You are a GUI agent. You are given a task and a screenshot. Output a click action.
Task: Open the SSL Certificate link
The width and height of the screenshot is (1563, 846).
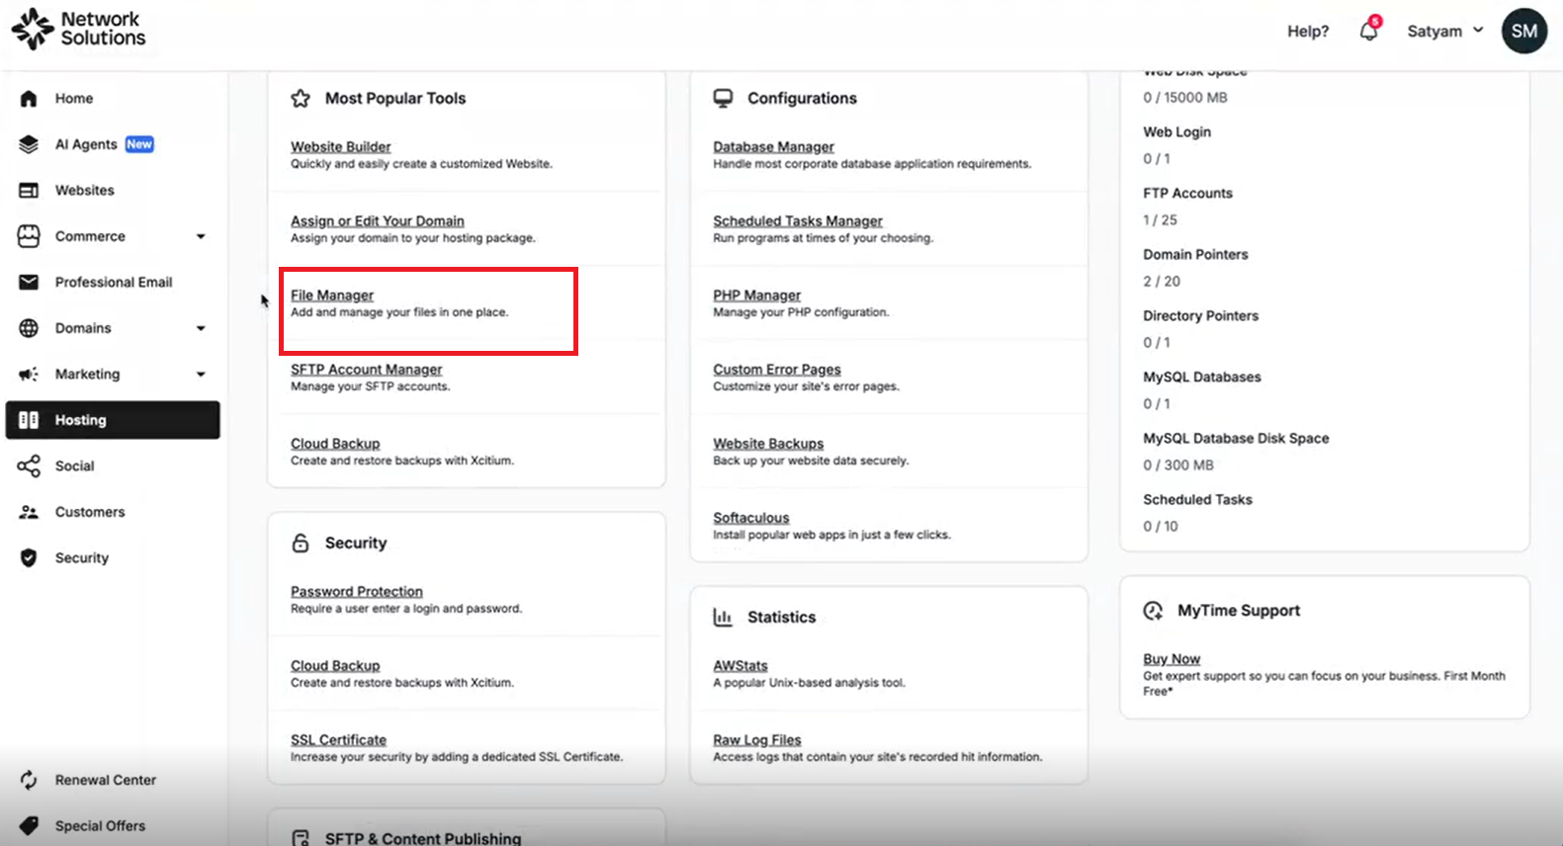coord(338,739)
